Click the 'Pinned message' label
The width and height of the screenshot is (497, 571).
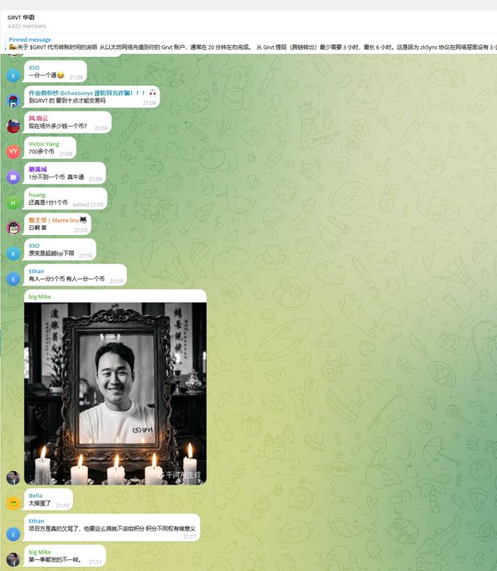pos(30,39)
